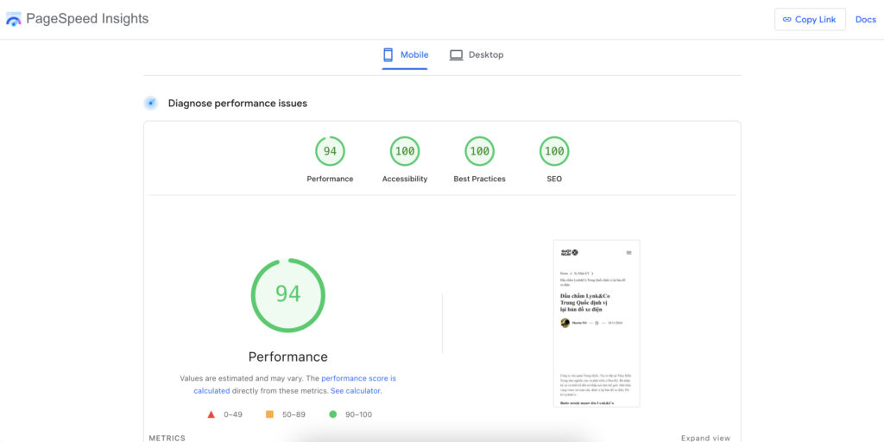This screenshot has height=442, width=884.
Task: Open the performance score is calculated link
Action: coord(295,384)
